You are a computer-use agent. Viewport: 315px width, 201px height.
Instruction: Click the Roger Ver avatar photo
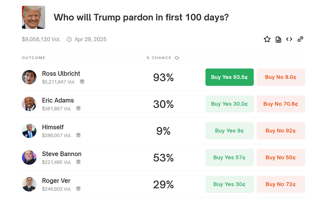[29, 184]
